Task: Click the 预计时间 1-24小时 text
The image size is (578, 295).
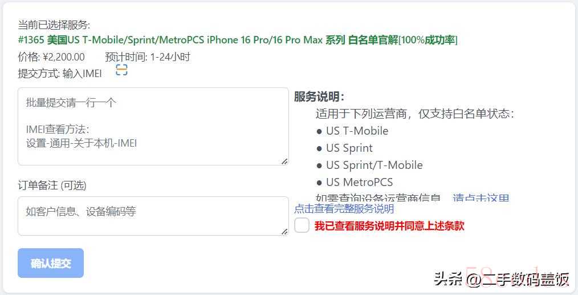Action: coord(148,57)
